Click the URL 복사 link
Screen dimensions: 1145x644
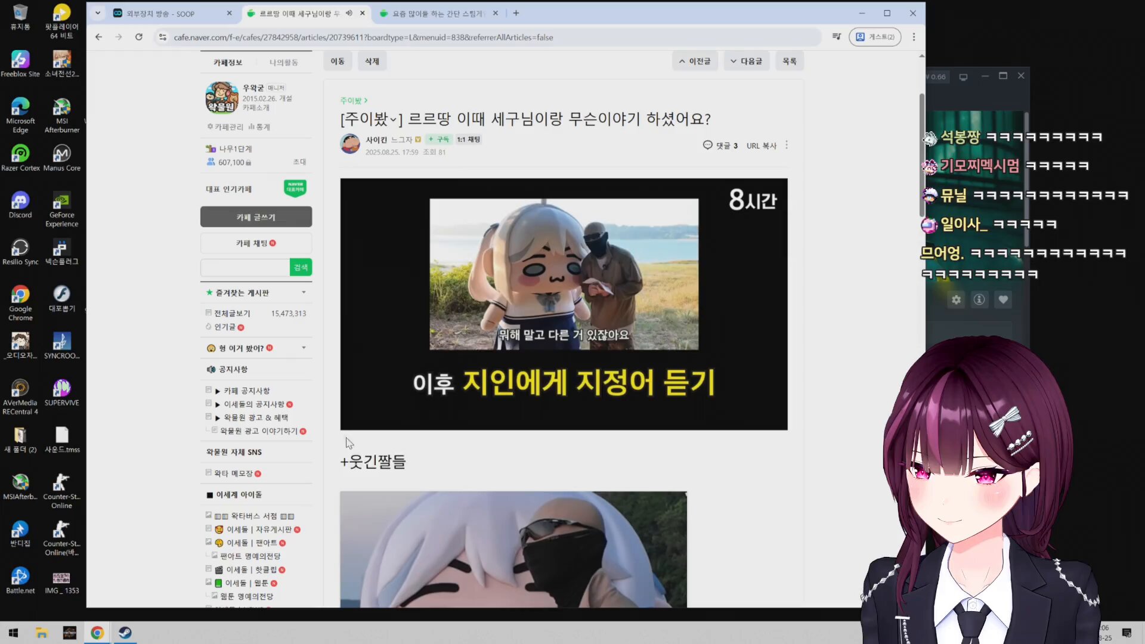click(761, 145)
